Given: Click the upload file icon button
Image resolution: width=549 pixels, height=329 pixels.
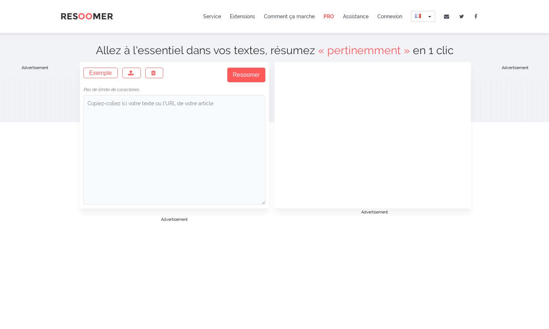Looking at the screenshot, I should (x=131, y=73).
